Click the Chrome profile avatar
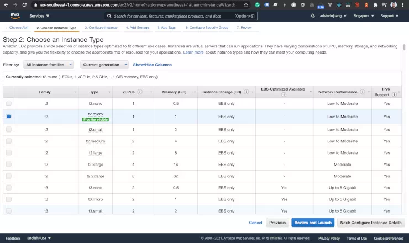This screenshot has width=409, height=243. tap(394, 4)
